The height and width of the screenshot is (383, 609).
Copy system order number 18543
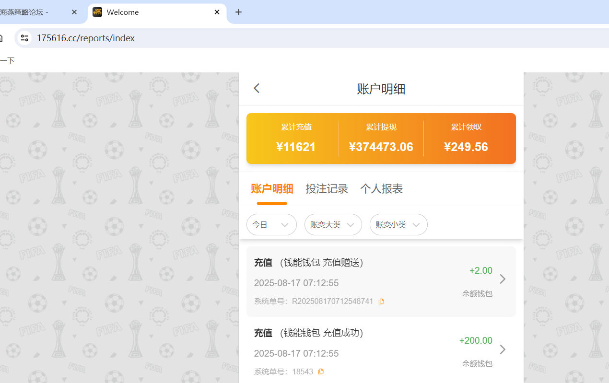tap(321, 371)
